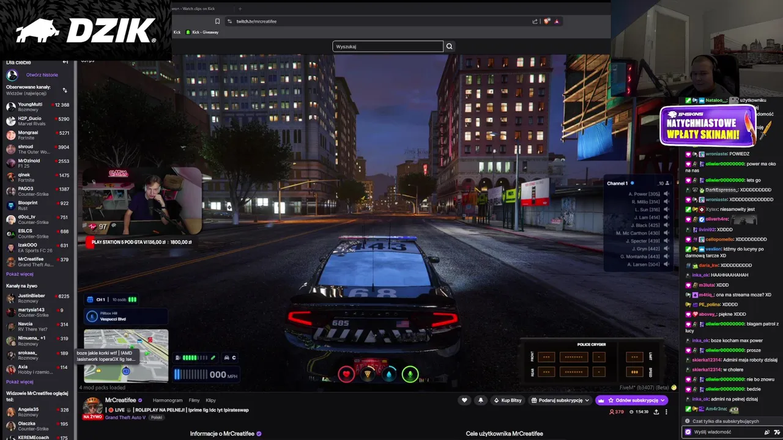Open Kick - Giveaway bookmark

click(202, 32)
